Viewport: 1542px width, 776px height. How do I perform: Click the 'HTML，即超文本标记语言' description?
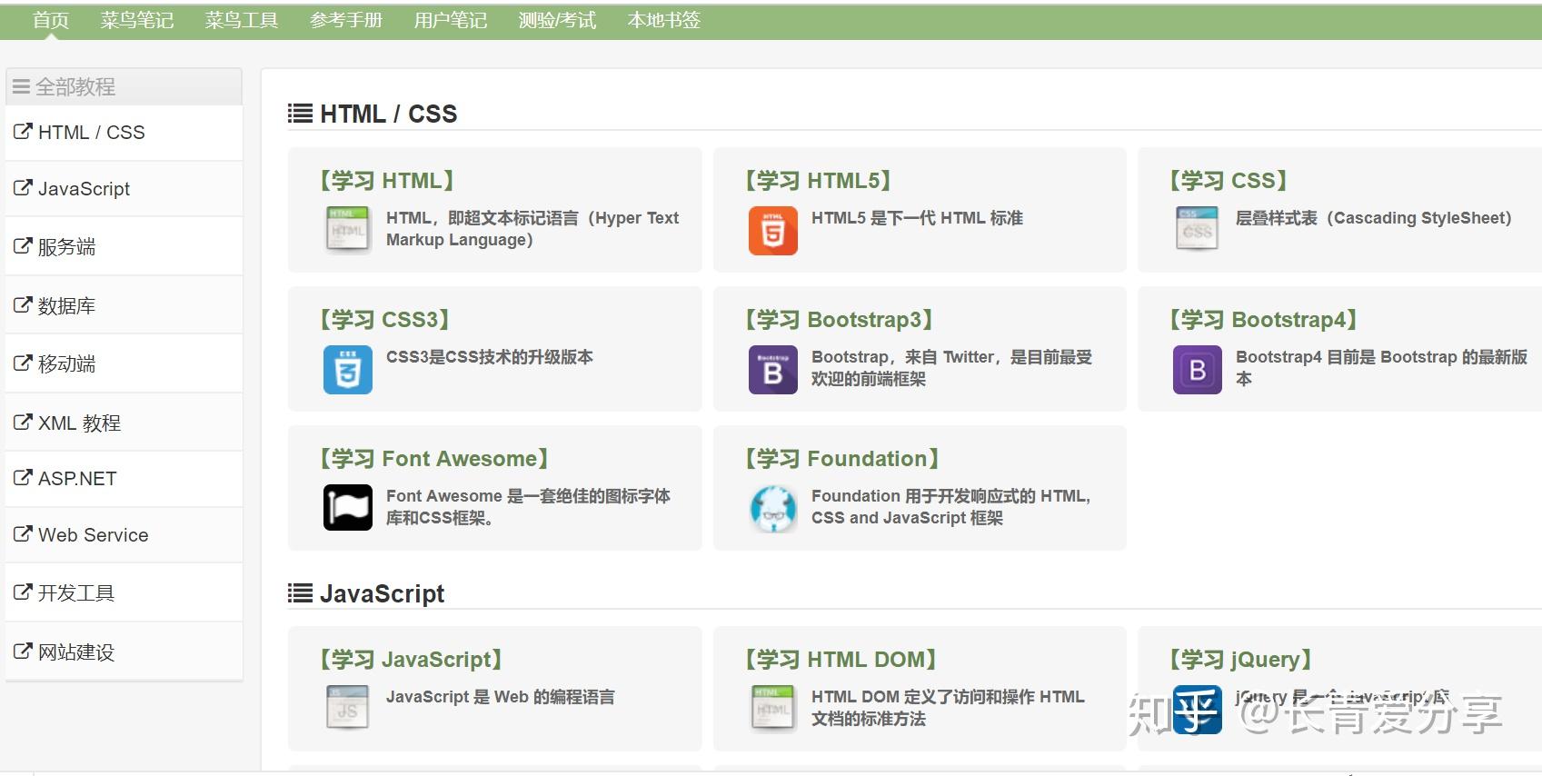(x=532, y=229)
